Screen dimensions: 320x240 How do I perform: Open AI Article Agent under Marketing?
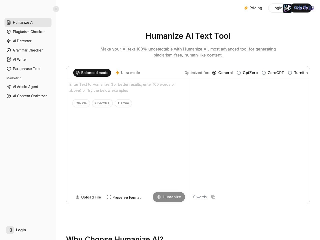(x=28, y=87)
